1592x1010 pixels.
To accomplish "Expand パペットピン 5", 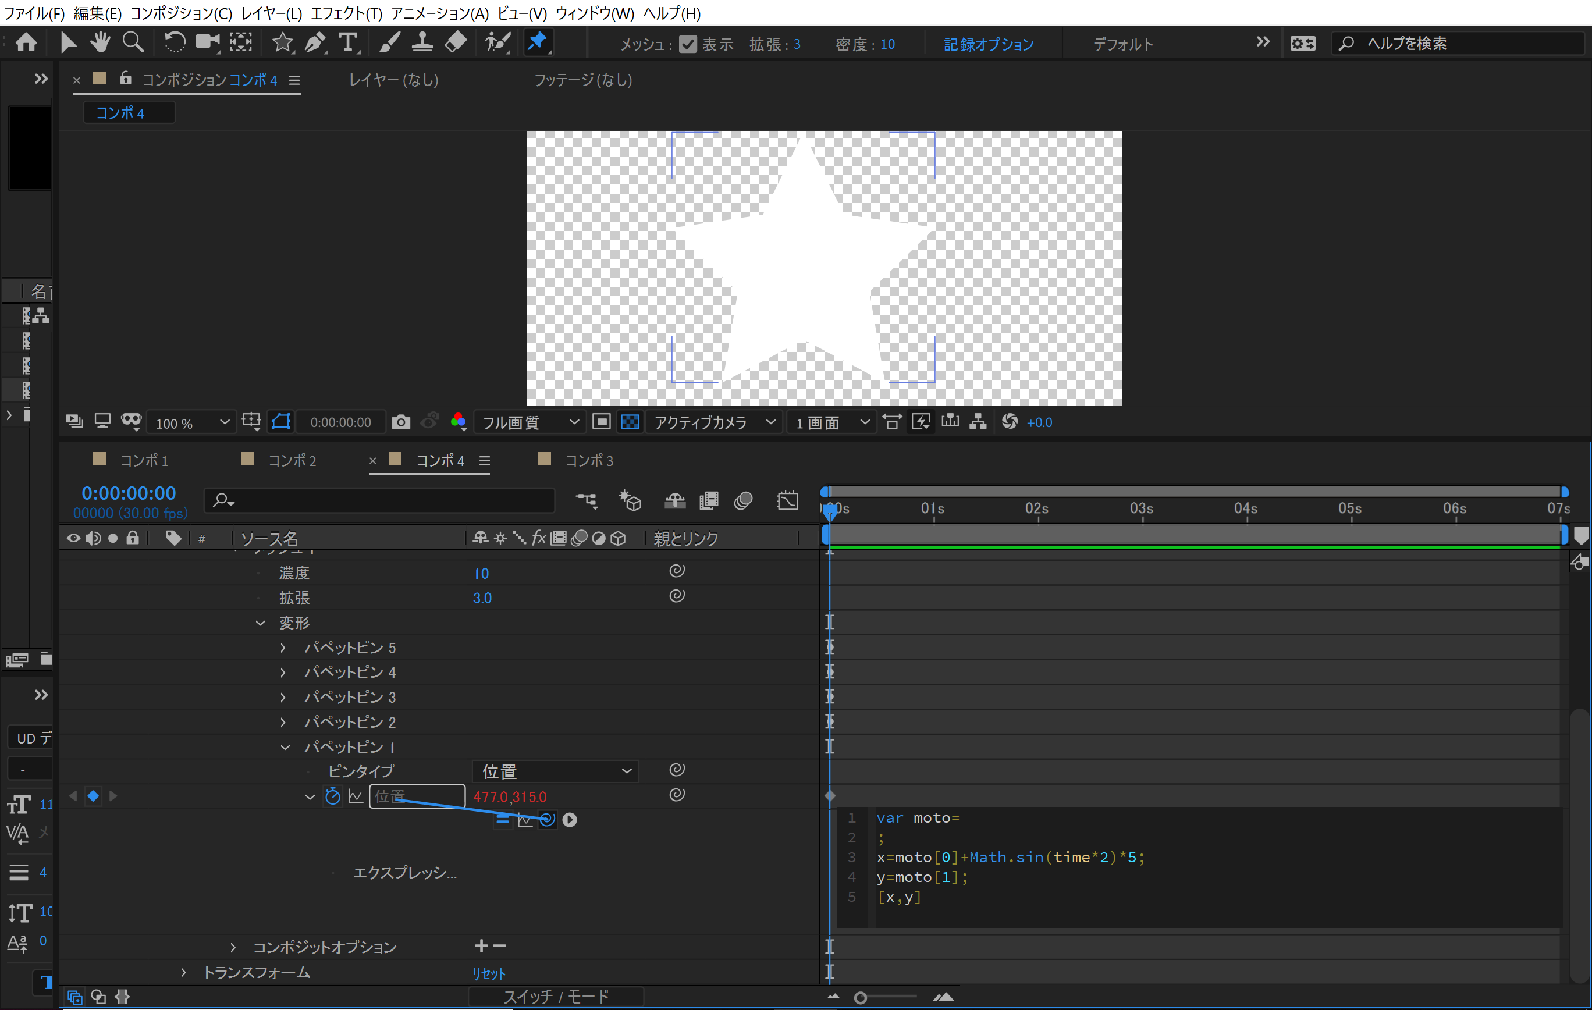I will point(283,647).
